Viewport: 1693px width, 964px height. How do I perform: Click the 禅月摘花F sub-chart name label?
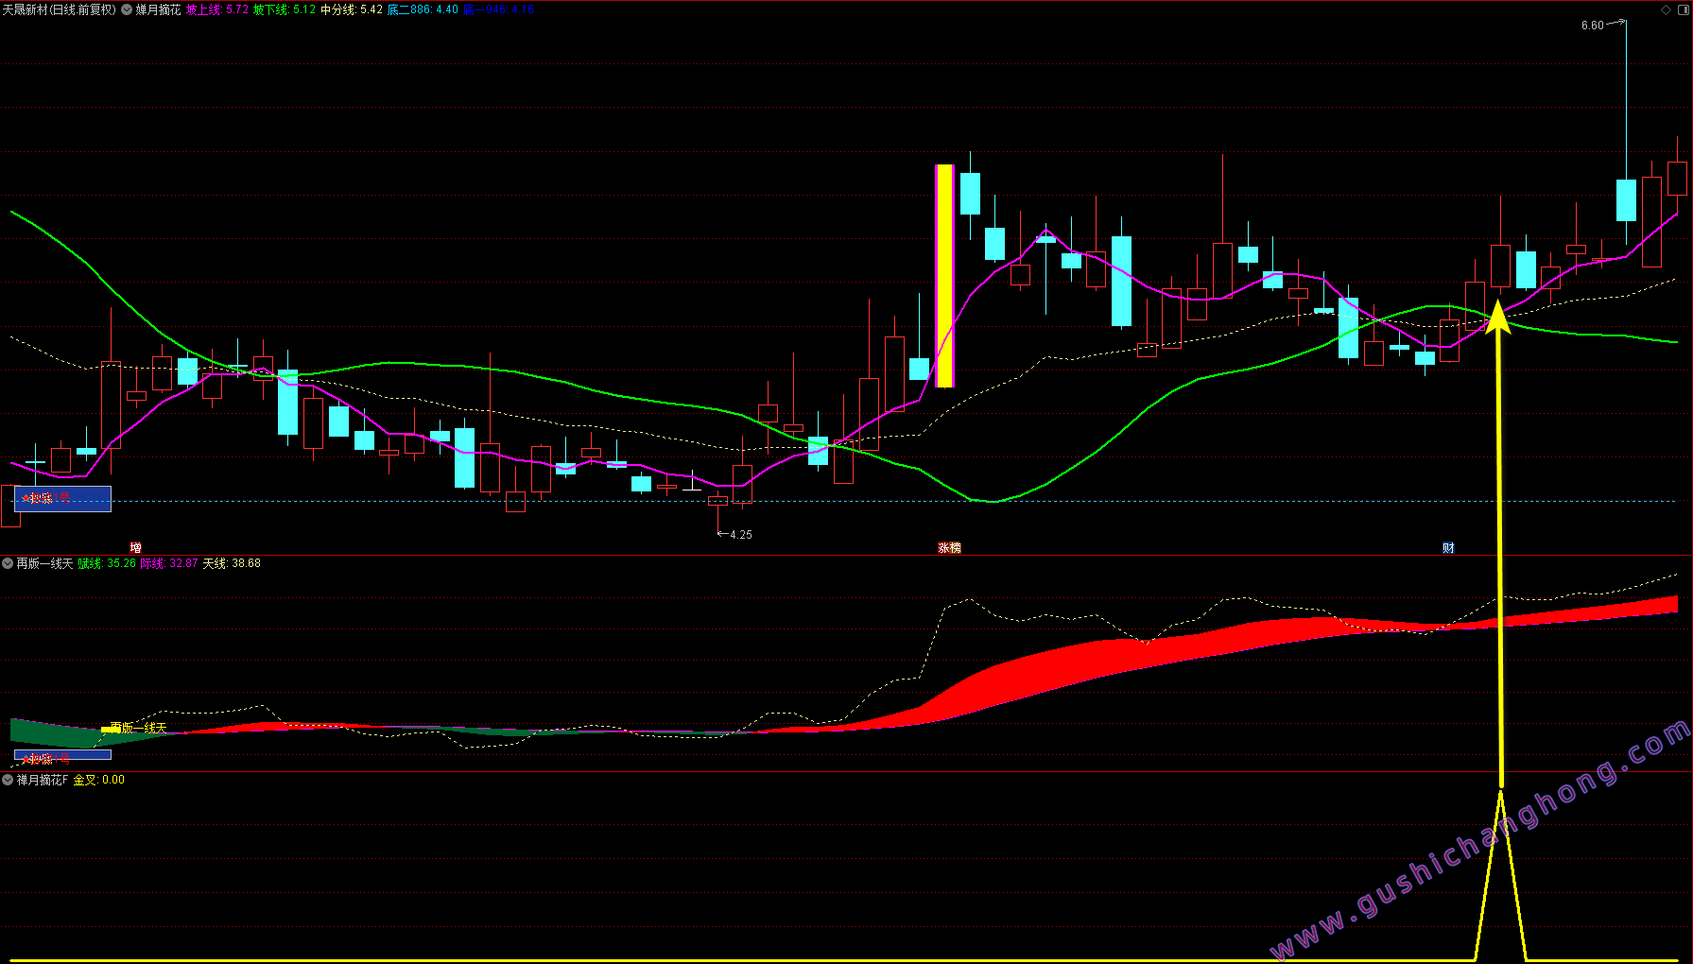(43, 780)
